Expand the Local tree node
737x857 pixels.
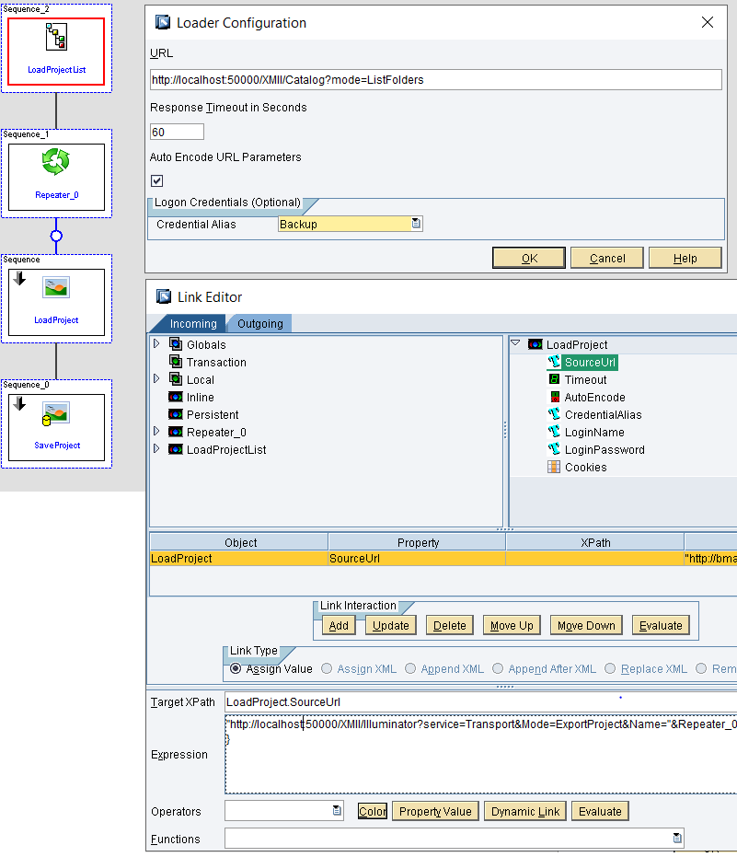(x=157, y=379)
